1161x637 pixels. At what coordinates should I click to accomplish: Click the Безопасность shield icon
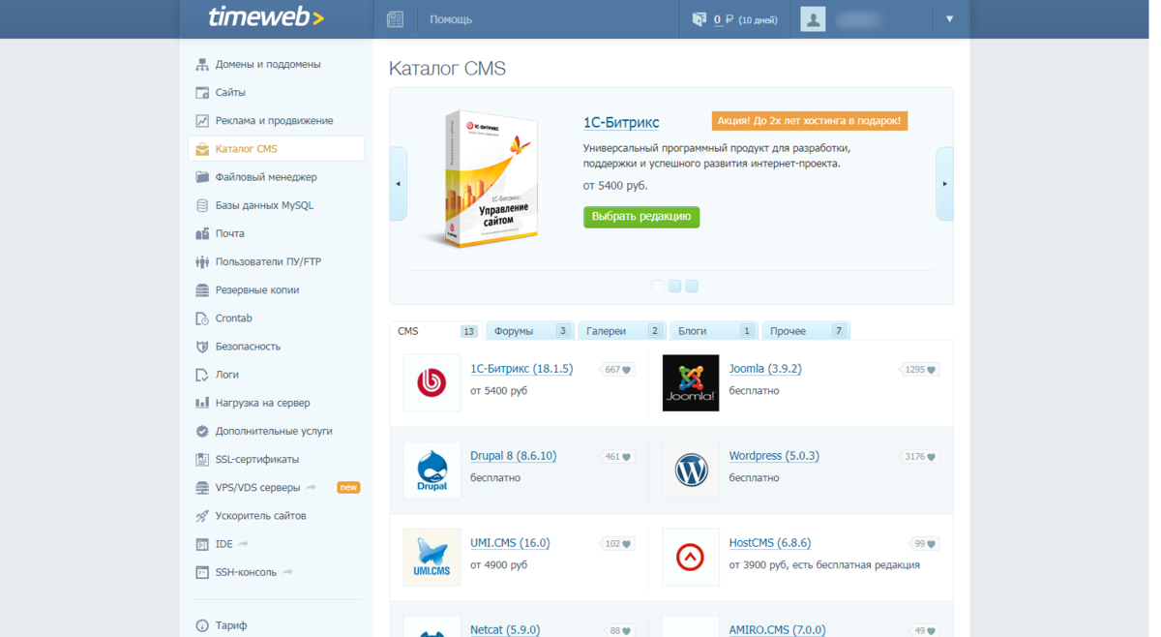click(x=202, y=347)
